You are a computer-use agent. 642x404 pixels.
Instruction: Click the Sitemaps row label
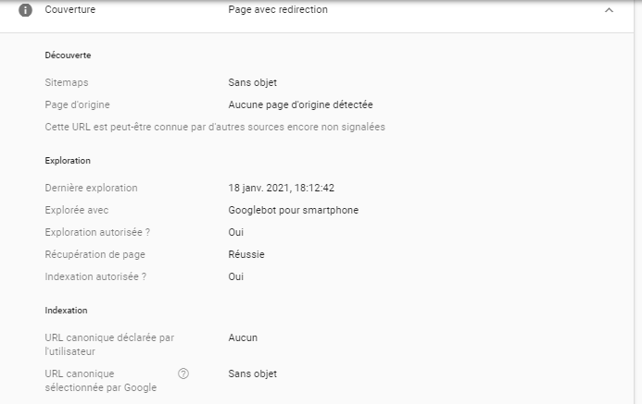click(67, 82)
